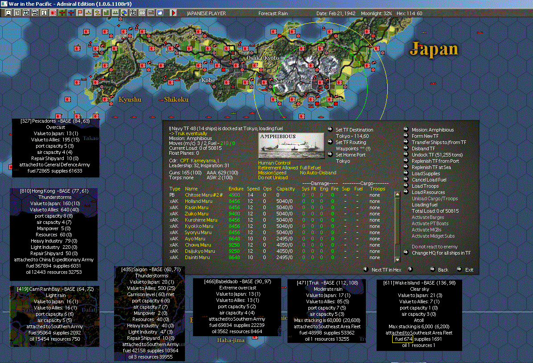This screenshot has width=533, height=363.
Task: Click the green industry icon in toolbar
Action: 107,13
